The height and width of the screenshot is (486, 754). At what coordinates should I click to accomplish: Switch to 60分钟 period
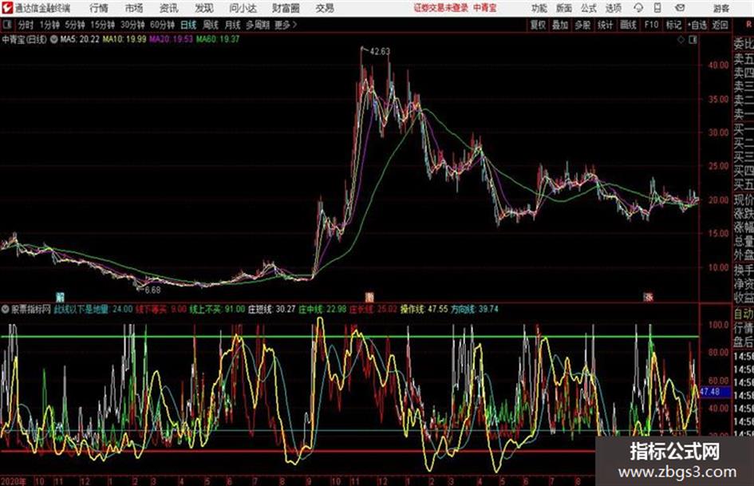[162, 25]
